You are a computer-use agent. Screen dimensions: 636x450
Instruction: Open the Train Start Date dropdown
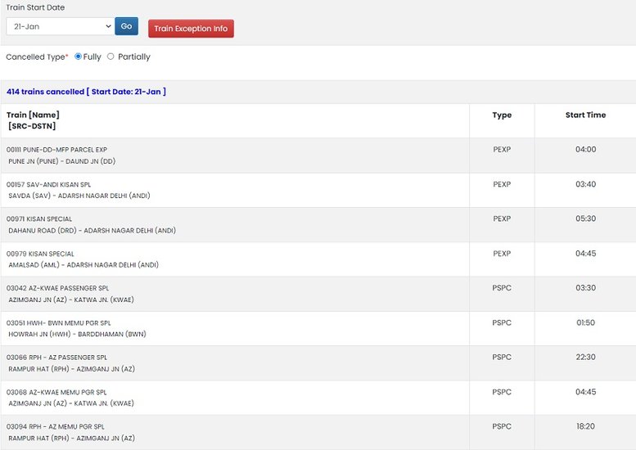tap(60, 26)
